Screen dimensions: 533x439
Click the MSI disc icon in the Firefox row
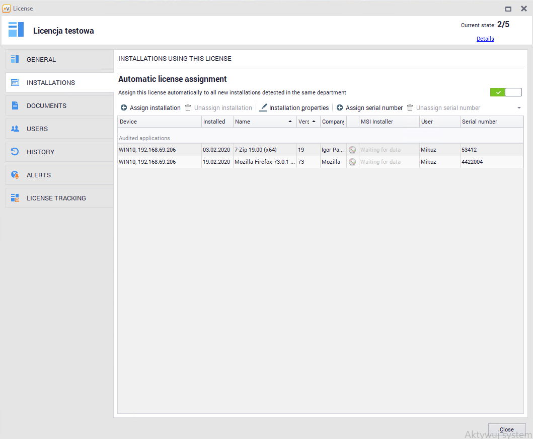[352, 162]
